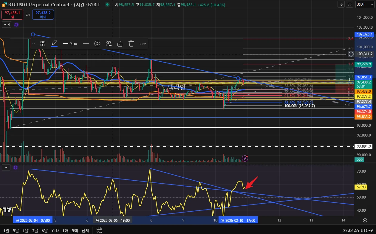Click the 월 2025-02-10 17:00 date marker
The image size is (376, 234).
pos(239,220)
